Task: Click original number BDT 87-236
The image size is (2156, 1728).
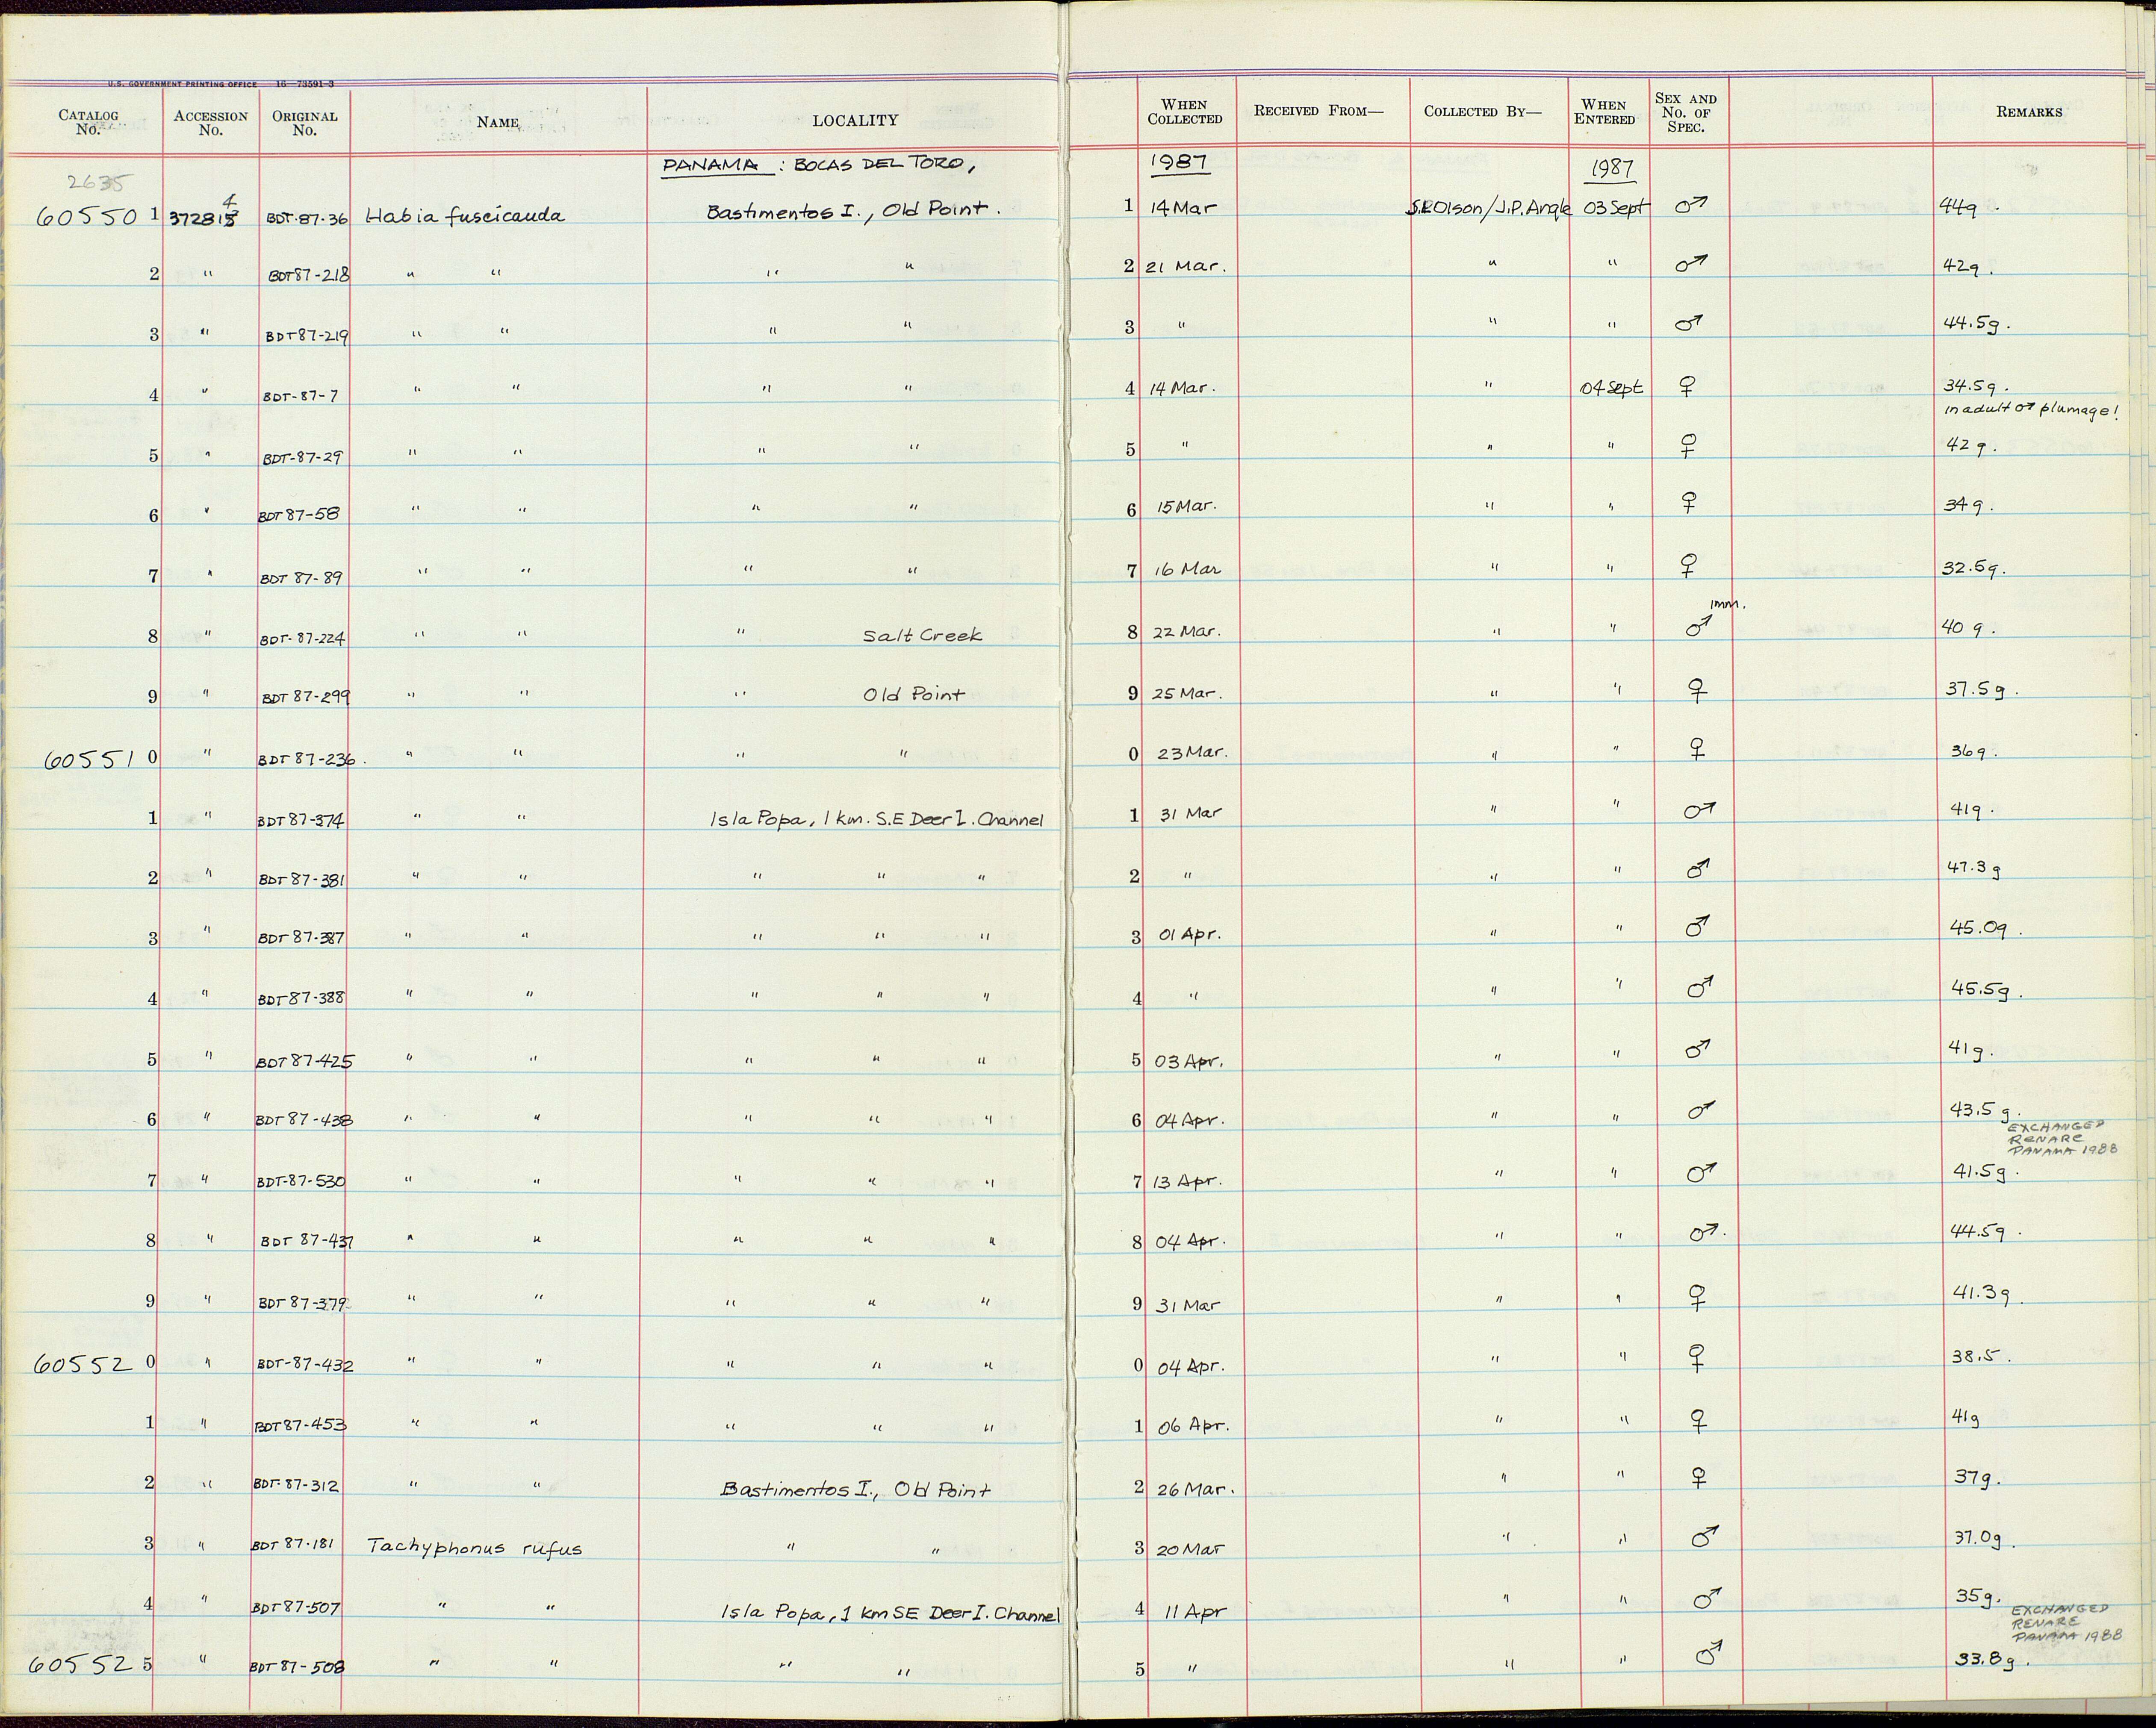Action: click(x=306, y=759)
